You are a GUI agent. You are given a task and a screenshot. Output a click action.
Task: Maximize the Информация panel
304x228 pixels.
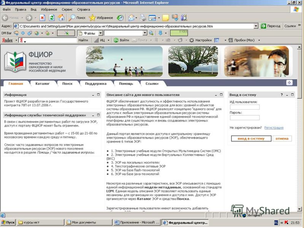98,95
